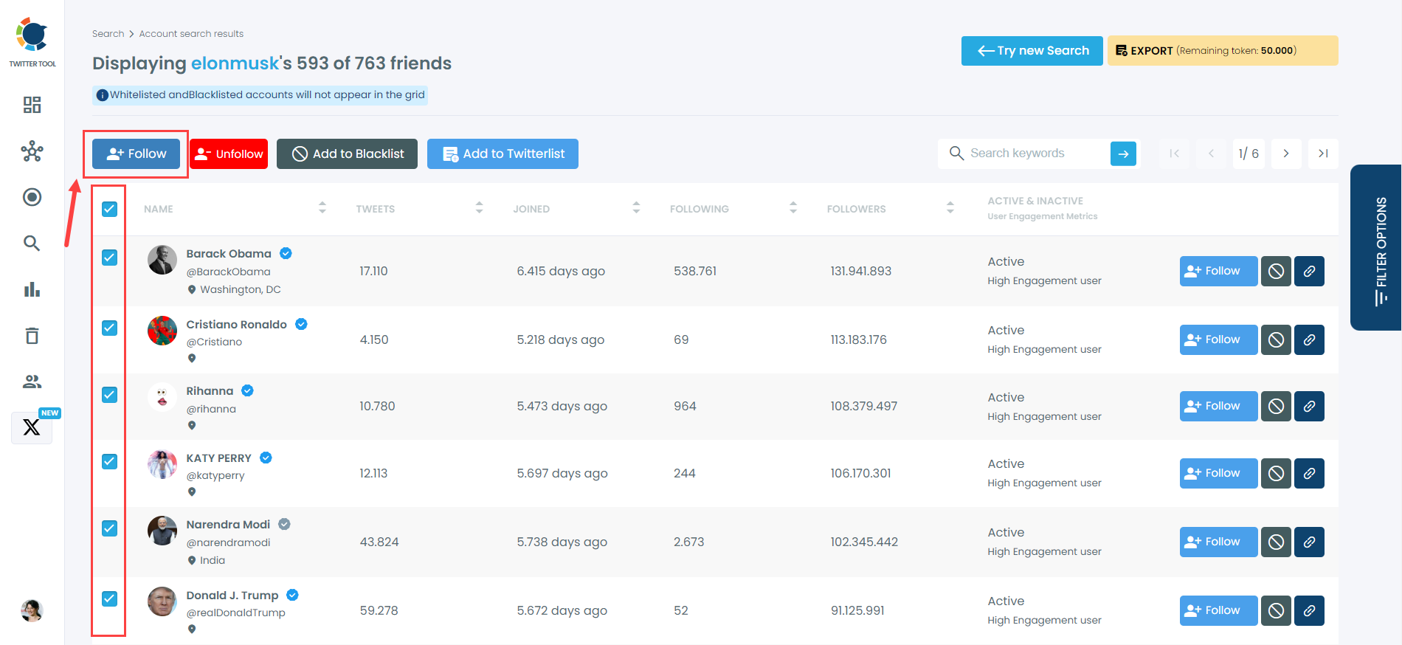Follow Narendra Modi from his row
1402x645 pixels.
coord(1218,542)
